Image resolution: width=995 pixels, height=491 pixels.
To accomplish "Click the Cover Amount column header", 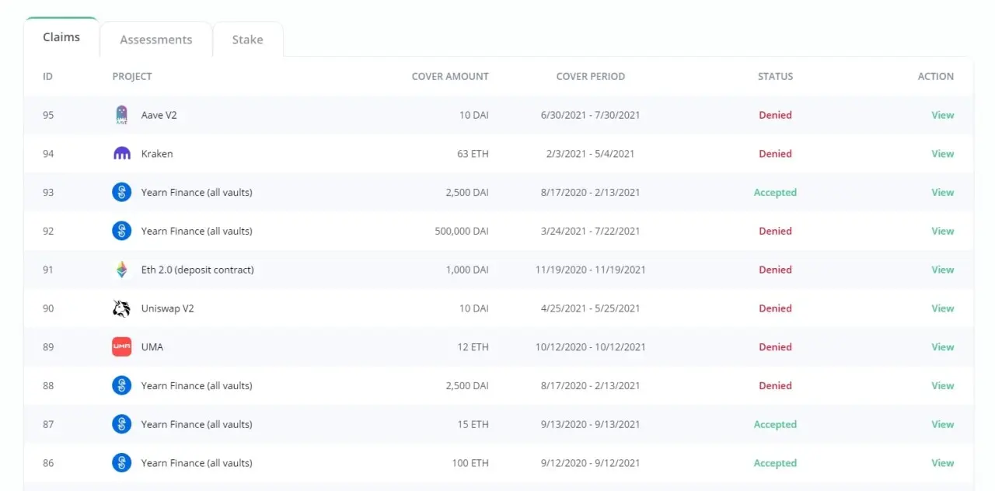I will click(450, 76).
